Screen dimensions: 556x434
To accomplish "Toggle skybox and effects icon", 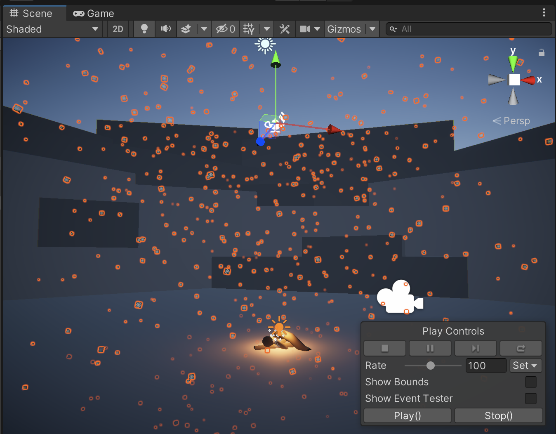I will 186,29.
